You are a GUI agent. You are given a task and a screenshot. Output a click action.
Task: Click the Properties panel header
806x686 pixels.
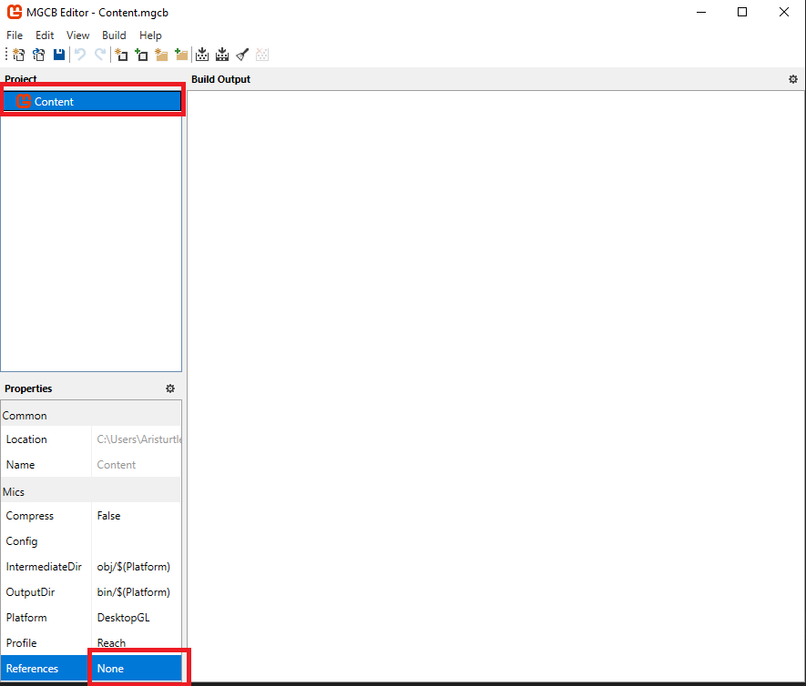pyautogui.click(x=28, y=388)
